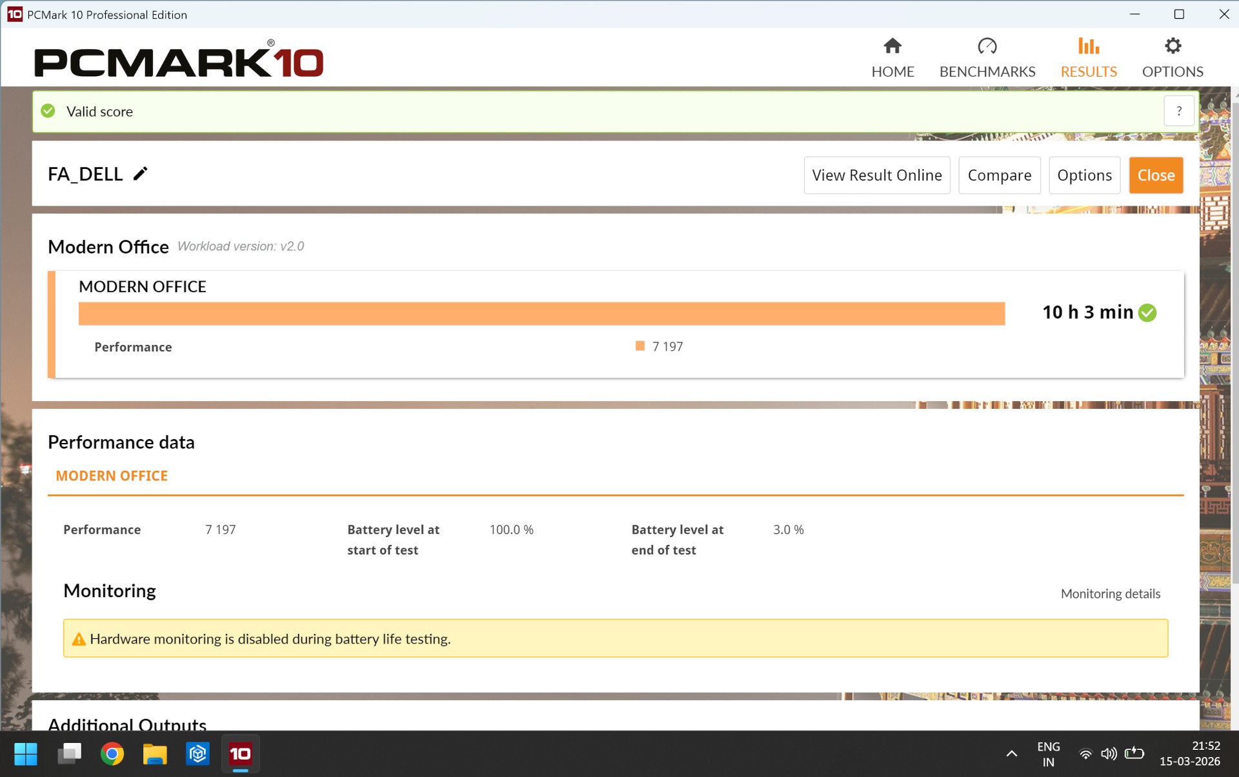
Task: Open Options gear icon
Action: click(1172, 46)
